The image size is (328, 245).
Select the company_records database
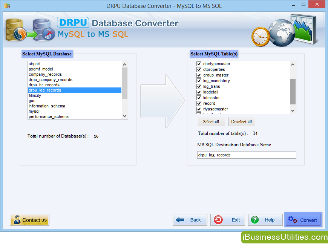point(75,74)
